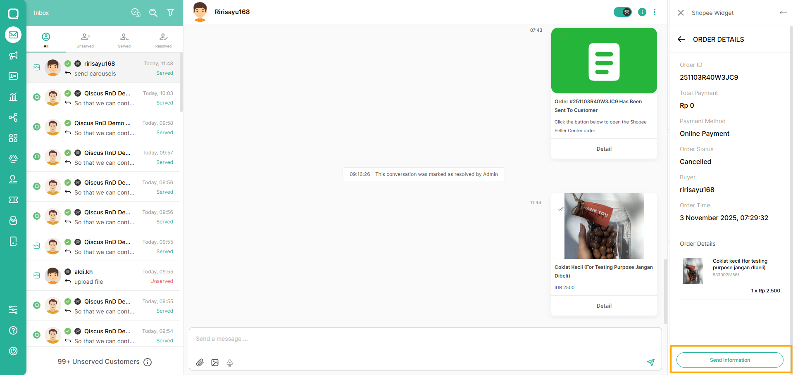
Task: Open the help question mark icon in sidebar
Action: click(x=13, y=330)
